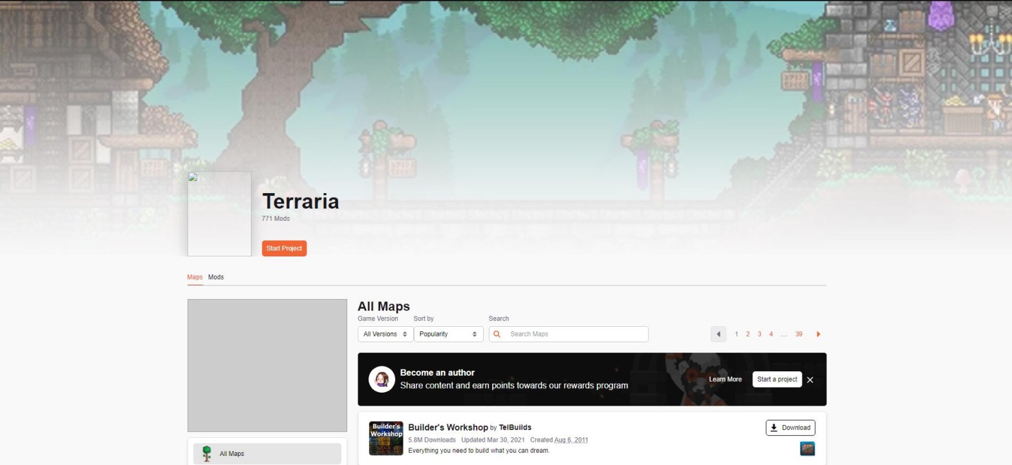
Task: Switch to the Maps tab
Action: [195, 277]
